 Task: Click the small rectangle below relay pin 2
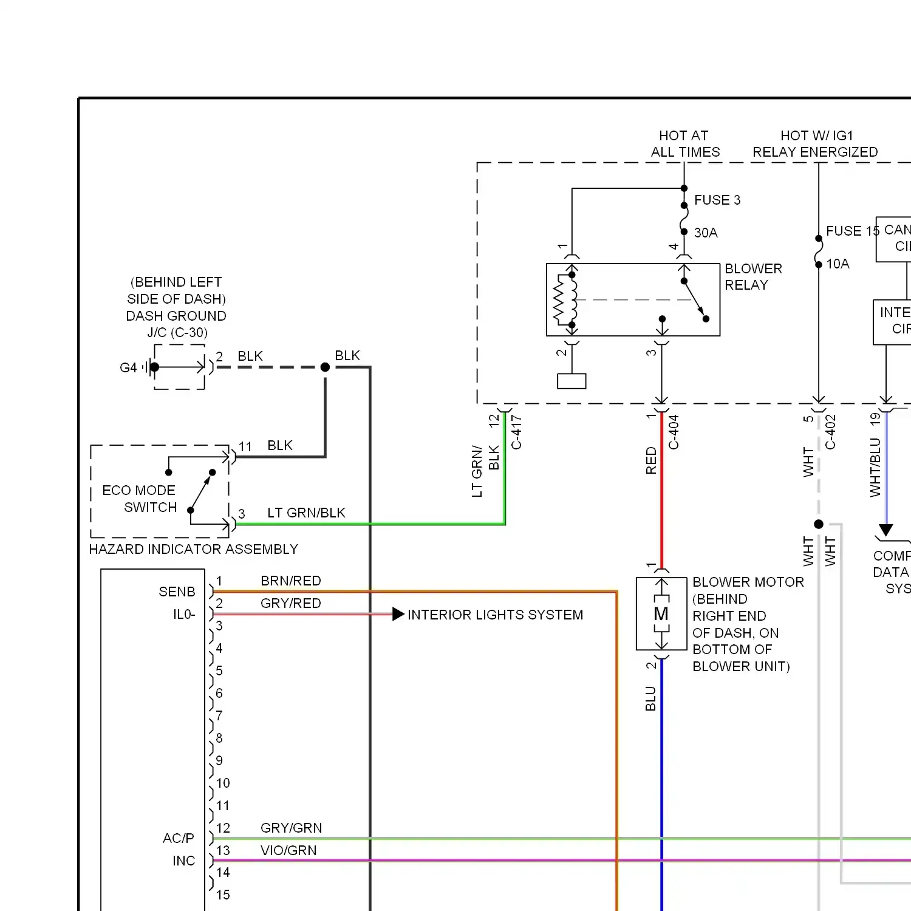pos(572,381)
